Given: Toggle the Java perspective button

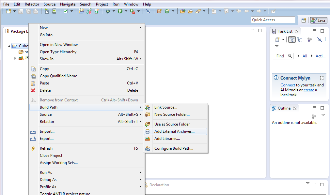Looking at the screenshot, I should click(x=319, y=20).
